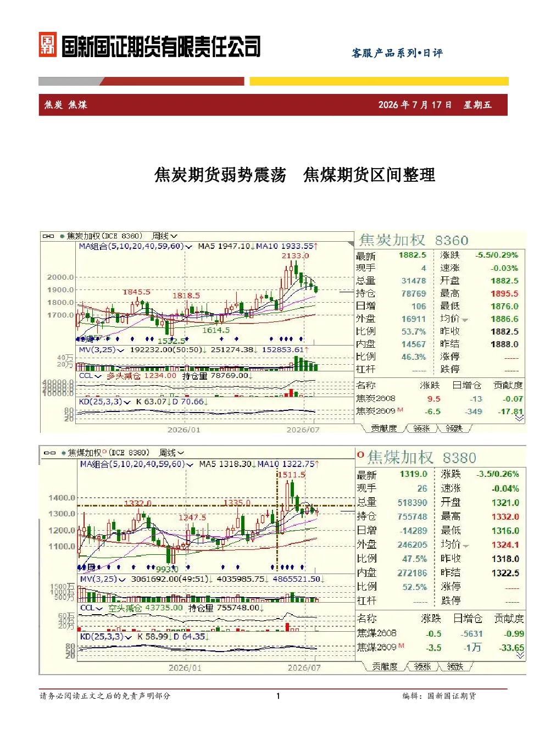Screen dimensions: 545x740
Task: Click 持仓 value 78769 in 焦炭 panel
Action: coord(414,294)
